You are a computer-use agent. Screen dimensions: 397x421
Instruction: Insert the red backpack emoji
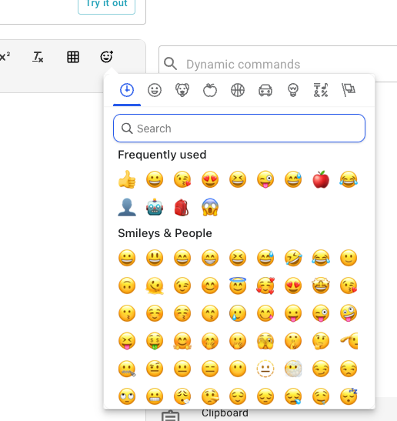182,207
